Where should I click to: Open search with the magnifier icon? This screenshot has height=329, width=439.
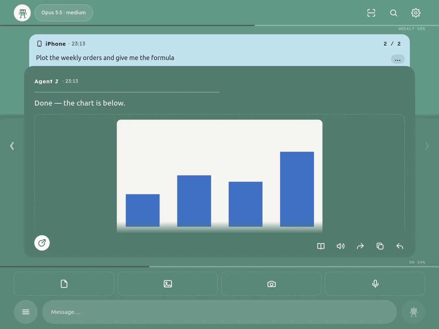393,13
